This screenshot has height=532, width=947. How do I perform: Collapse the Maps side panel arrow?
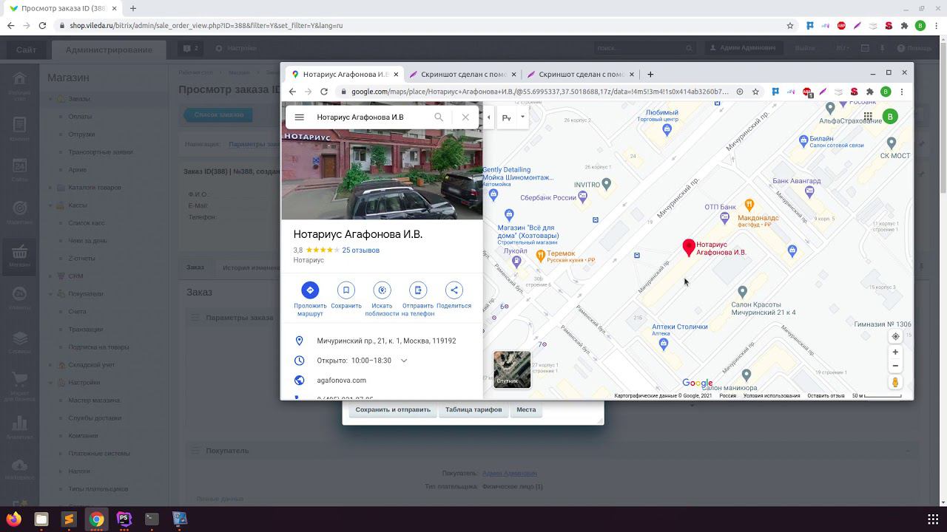(488, 117)
